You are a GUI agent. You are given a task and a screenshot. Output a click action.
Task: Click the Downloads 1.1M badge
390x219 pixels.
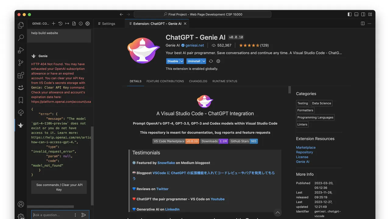(214, 141)
